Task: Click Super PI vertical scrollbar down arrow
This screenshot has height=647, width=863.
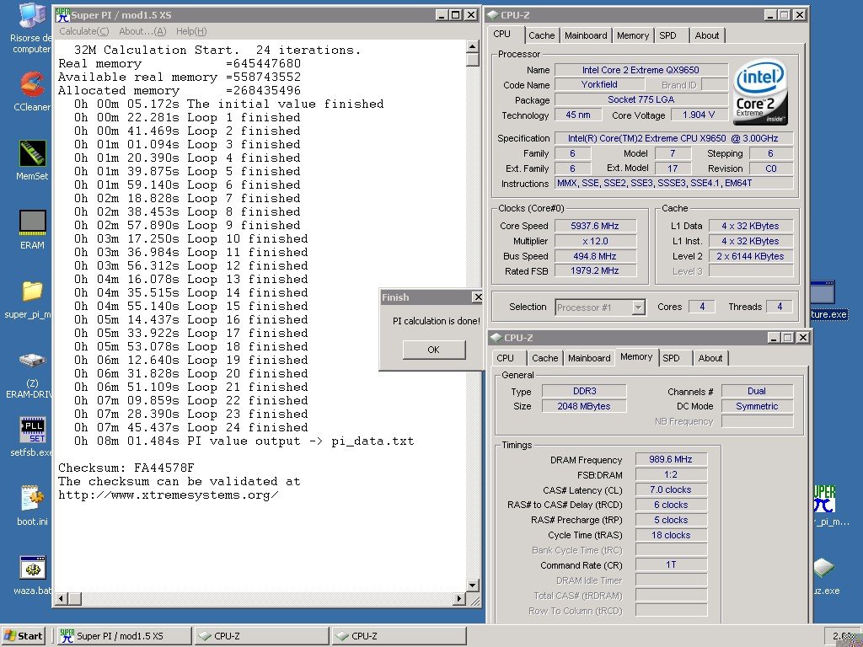Action: coord(473,585)
